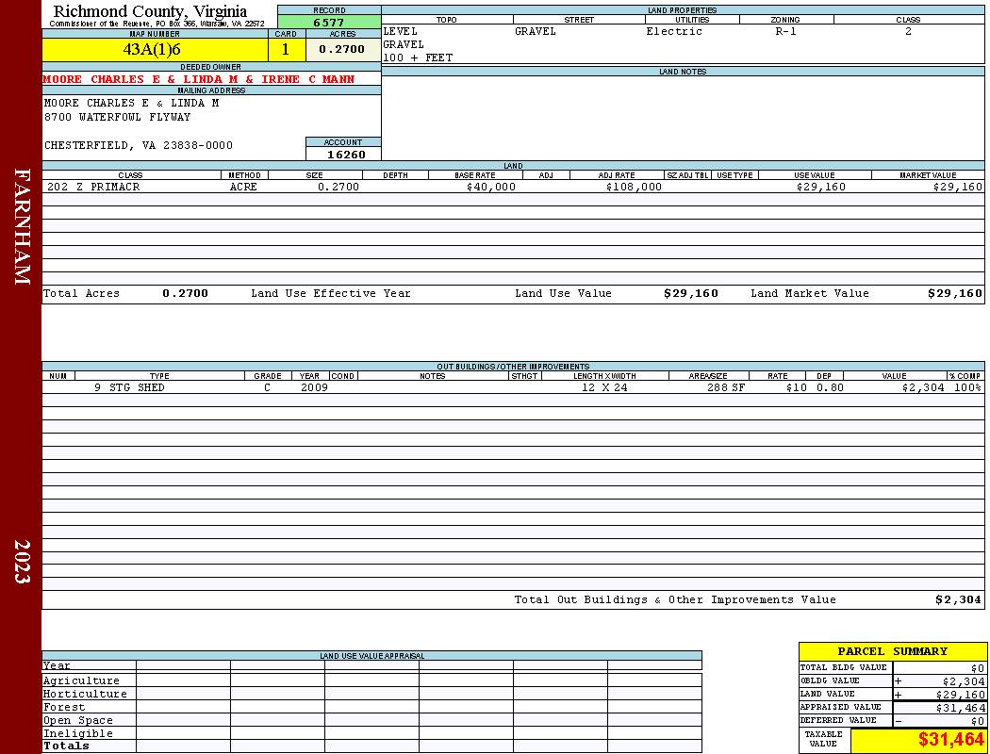Click the OBLDG VALUE $2,304 amount
Screen dimensions: 990x754
(x=964, y=681)
